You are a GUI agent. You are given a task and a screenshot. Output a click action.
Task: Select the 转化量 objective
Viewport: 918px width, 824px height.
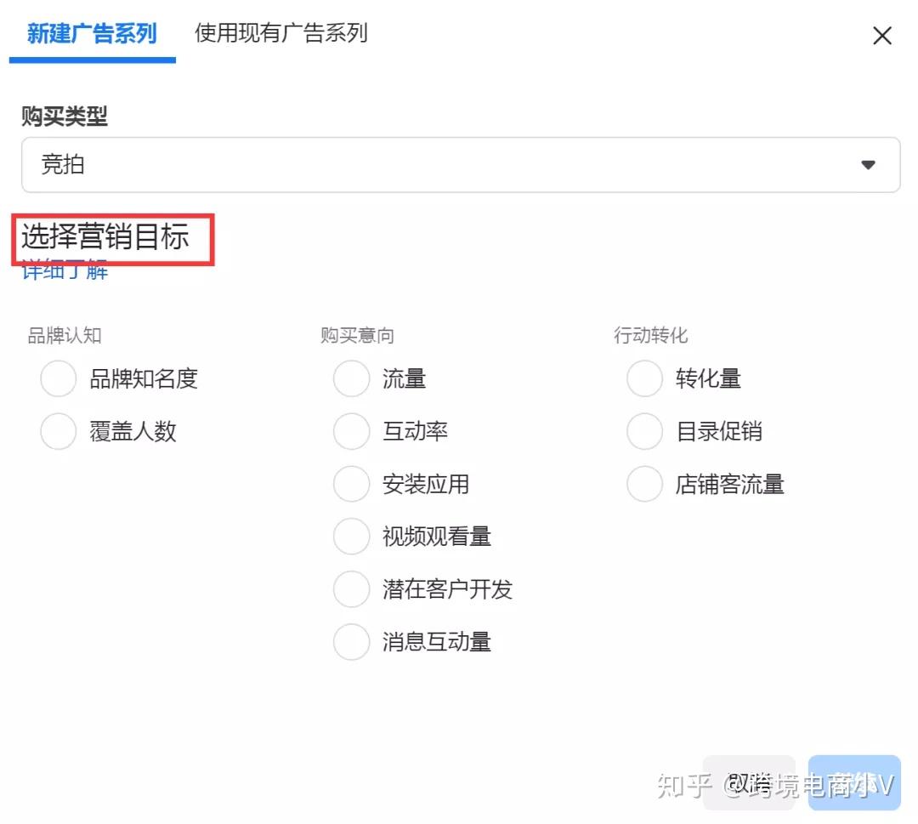tap(644, 378)
